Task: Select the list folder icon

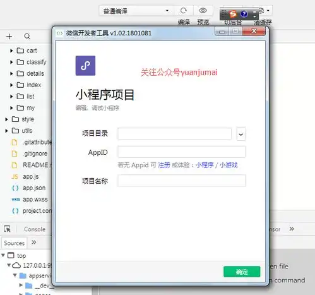Action: [20, 96]
